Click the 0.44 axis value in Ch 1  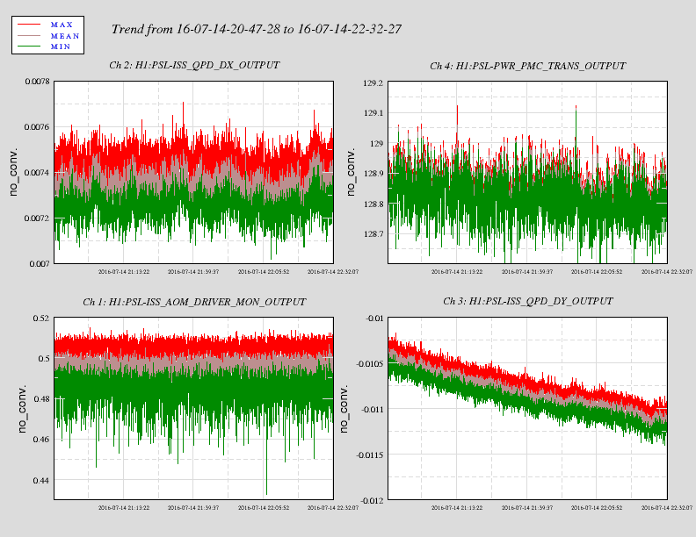pyautogui.click(x=41, y=480)
